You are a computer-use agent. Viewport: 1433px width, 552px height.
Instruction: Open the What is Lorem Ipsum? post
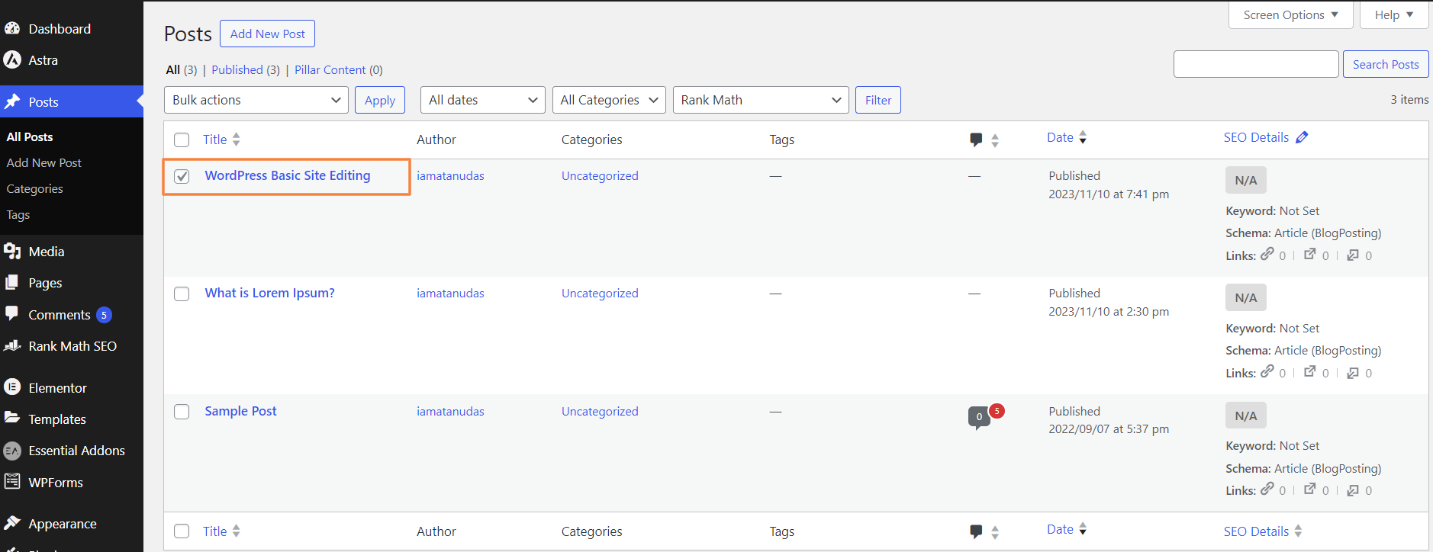pos(269,293)
